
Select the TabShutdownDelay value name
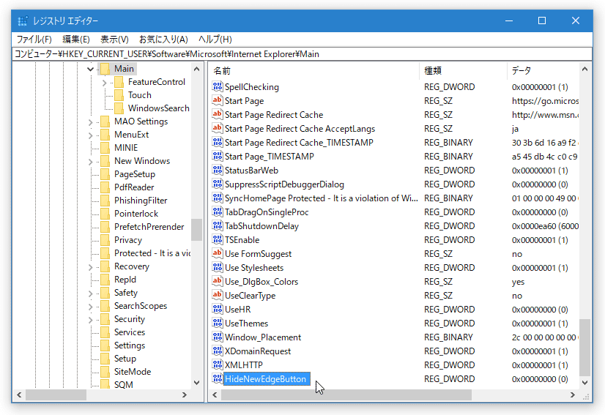261,226
